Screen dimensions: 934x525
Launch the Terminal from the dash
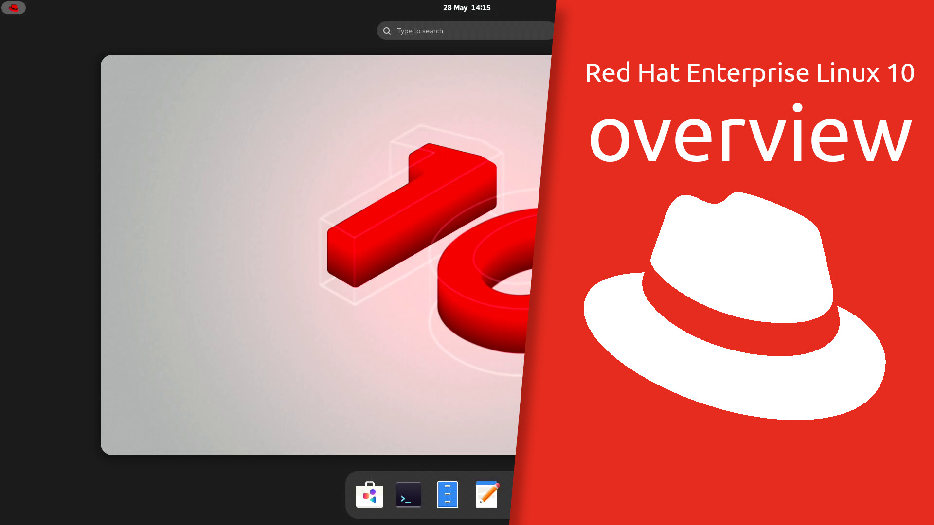click(x=409, y=494)
